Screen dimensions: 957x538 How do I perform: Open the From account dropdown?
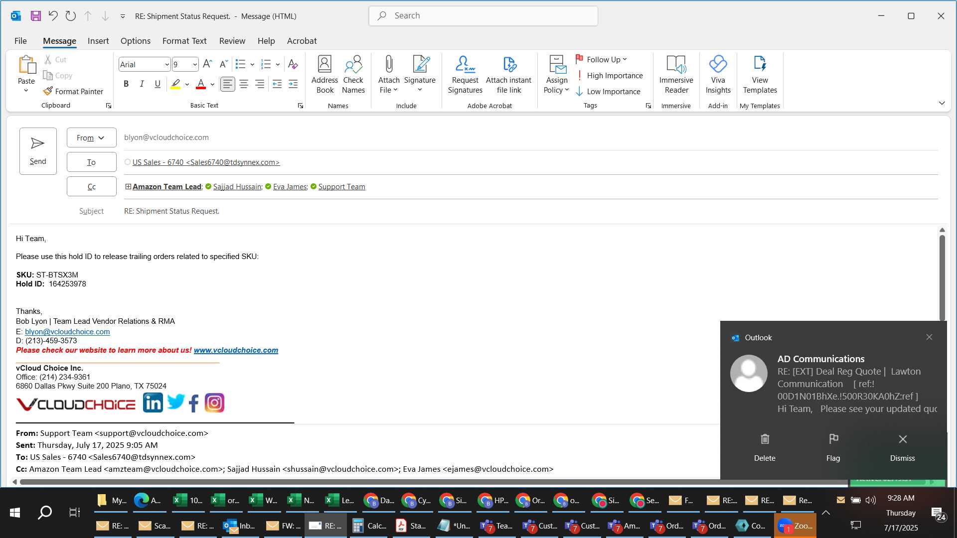click(91, 138)
